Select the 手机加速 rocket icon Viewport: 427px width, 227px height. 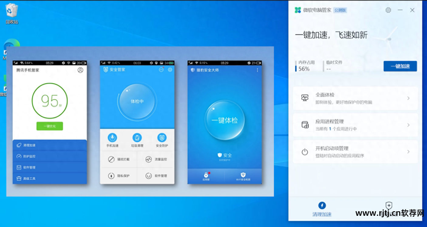point(113,138)
